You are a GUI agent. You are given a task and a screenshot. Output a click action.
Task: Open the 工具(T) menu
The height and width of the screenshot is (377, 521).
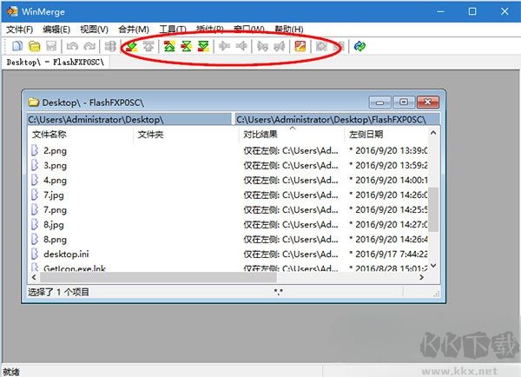click(x=173, y=30)
